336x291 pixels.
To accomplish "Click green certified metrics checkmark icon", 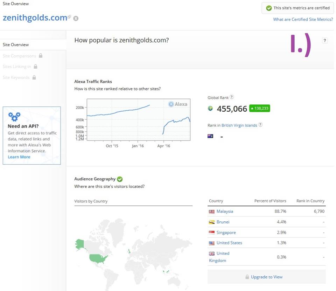I will (269, 8).
